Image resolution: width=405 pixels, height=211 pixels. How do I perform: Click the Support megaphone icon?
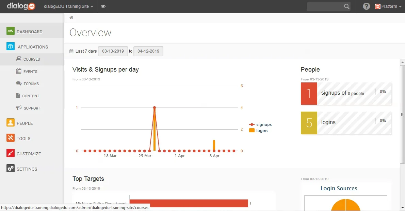click(19, 108)
